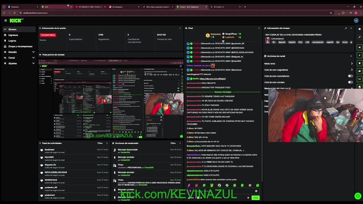Open three-dot menu of Acciones de canal
This screenshot has height=204, width=363.
351,56
